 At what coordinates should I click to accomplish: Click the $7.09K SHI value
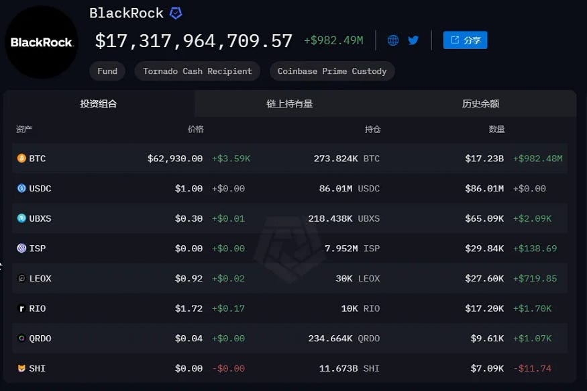487,369
